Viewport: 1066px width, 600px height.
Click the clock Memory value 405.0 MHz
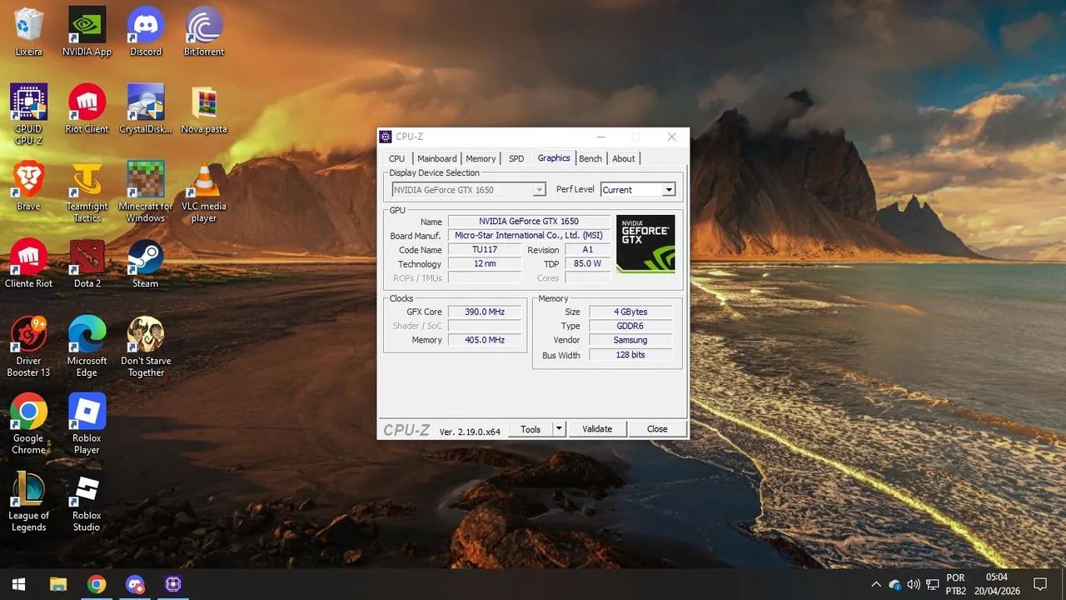click(485, 340)
